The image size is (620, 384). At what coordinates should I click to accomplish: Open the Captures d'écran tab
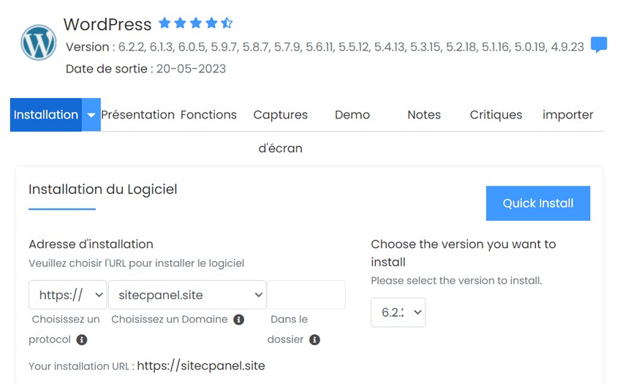[280, 132]
